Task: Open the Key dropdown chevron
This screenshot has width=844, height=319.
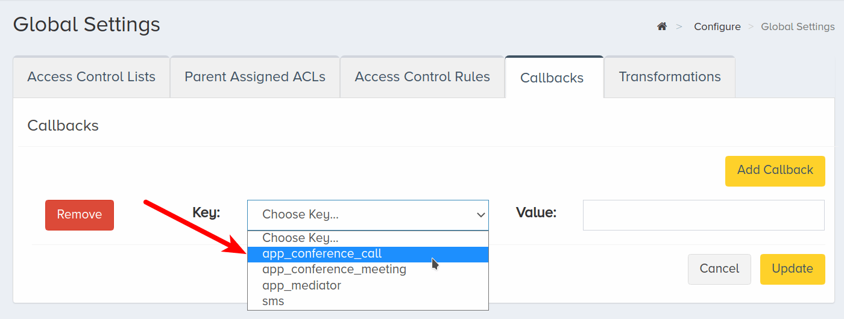Action: coord(480,215)
